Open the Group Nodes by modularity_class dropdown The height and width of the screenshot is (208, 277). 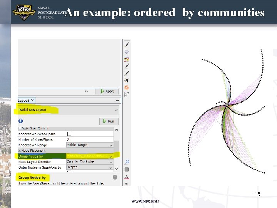[90, 156]
